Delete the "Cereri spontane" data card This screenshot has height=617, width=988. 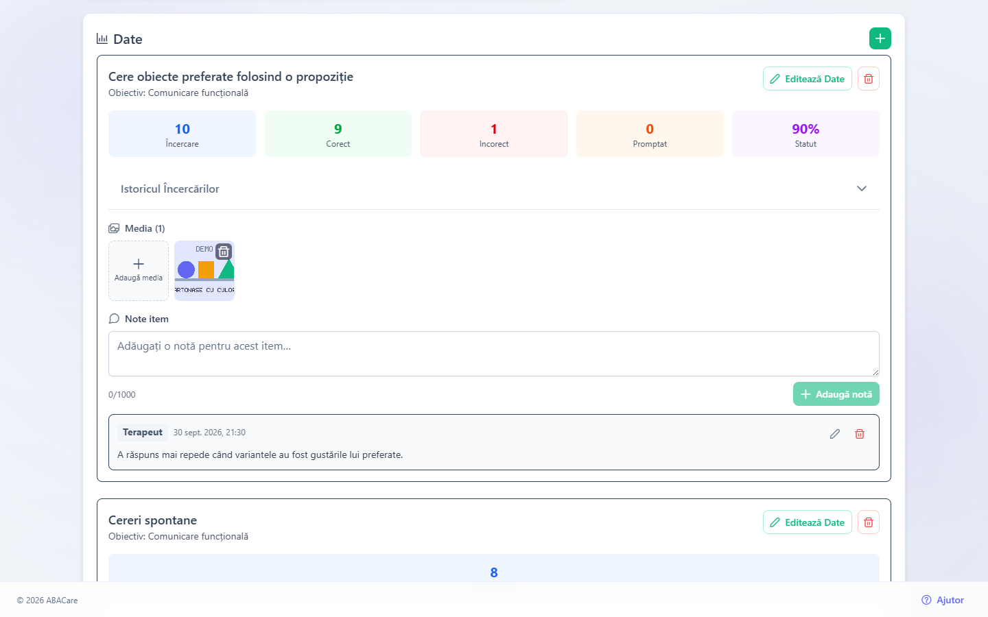[x=869, y=522]
